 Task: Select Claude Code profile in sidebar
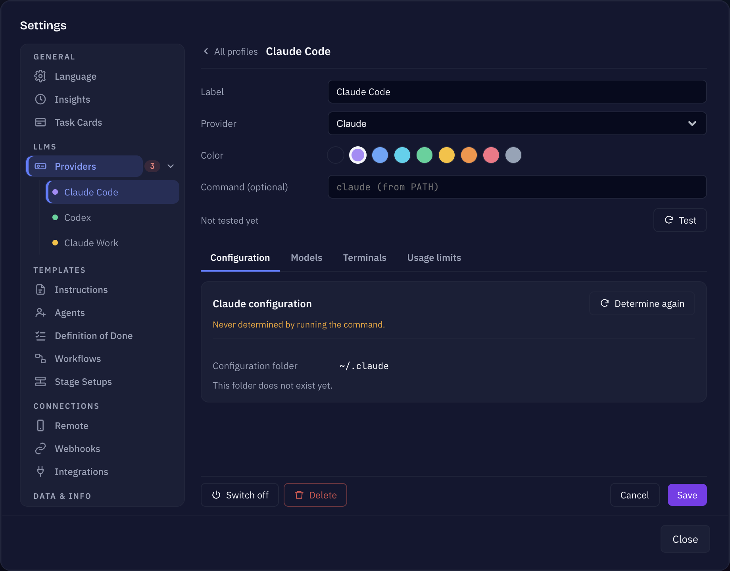coord(113,192)
